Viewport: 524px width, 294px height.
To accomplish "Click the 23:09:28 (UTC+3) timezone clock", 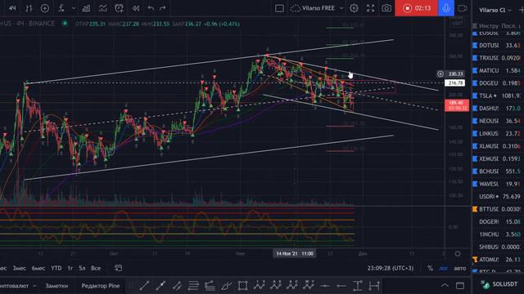I will (391, 268).
